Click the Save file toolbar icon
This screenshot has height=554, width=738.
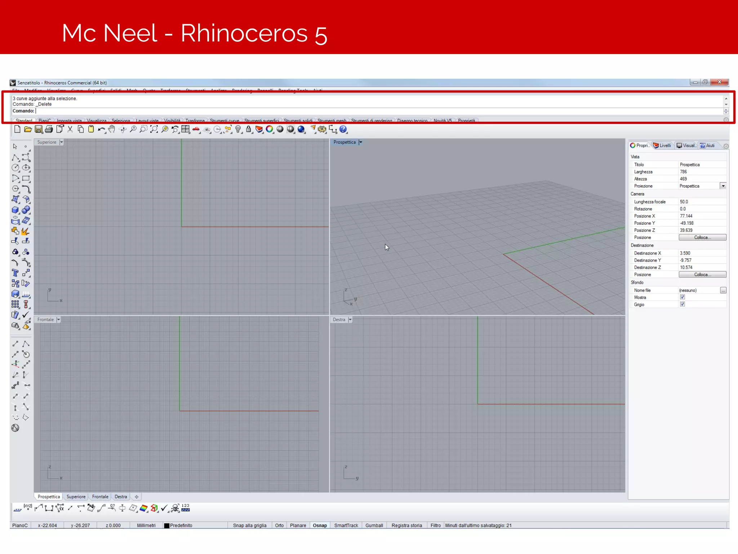(39, 129)
